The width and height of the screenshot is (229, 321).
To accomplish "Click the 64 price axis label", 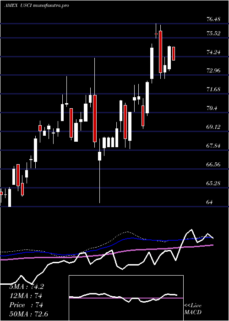I will (210, 202).
